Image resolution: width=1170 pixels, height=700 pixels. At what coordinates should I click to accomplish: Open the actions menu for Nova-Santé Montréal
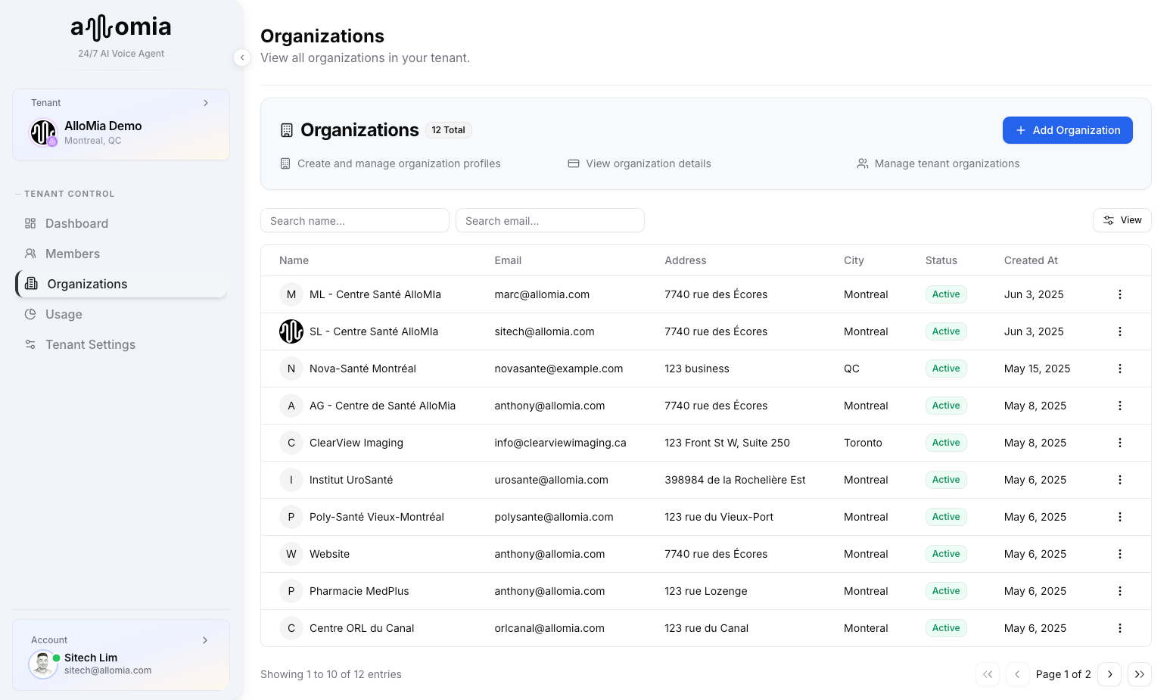click(x=1120, y=369)
